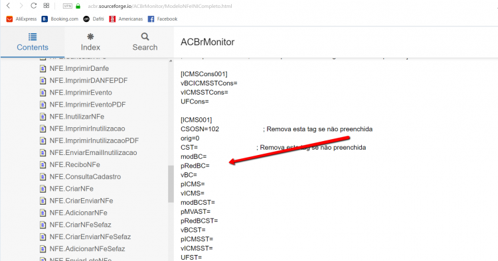Click page icon beside NFE.ConsultaCadastro
Viewport: 498px width, 261px height.
43,177
